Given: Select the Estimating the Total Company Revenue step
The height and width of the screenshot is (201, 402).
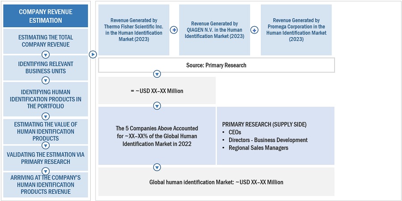Looking at the screenshot, I should tap(46, 41).
